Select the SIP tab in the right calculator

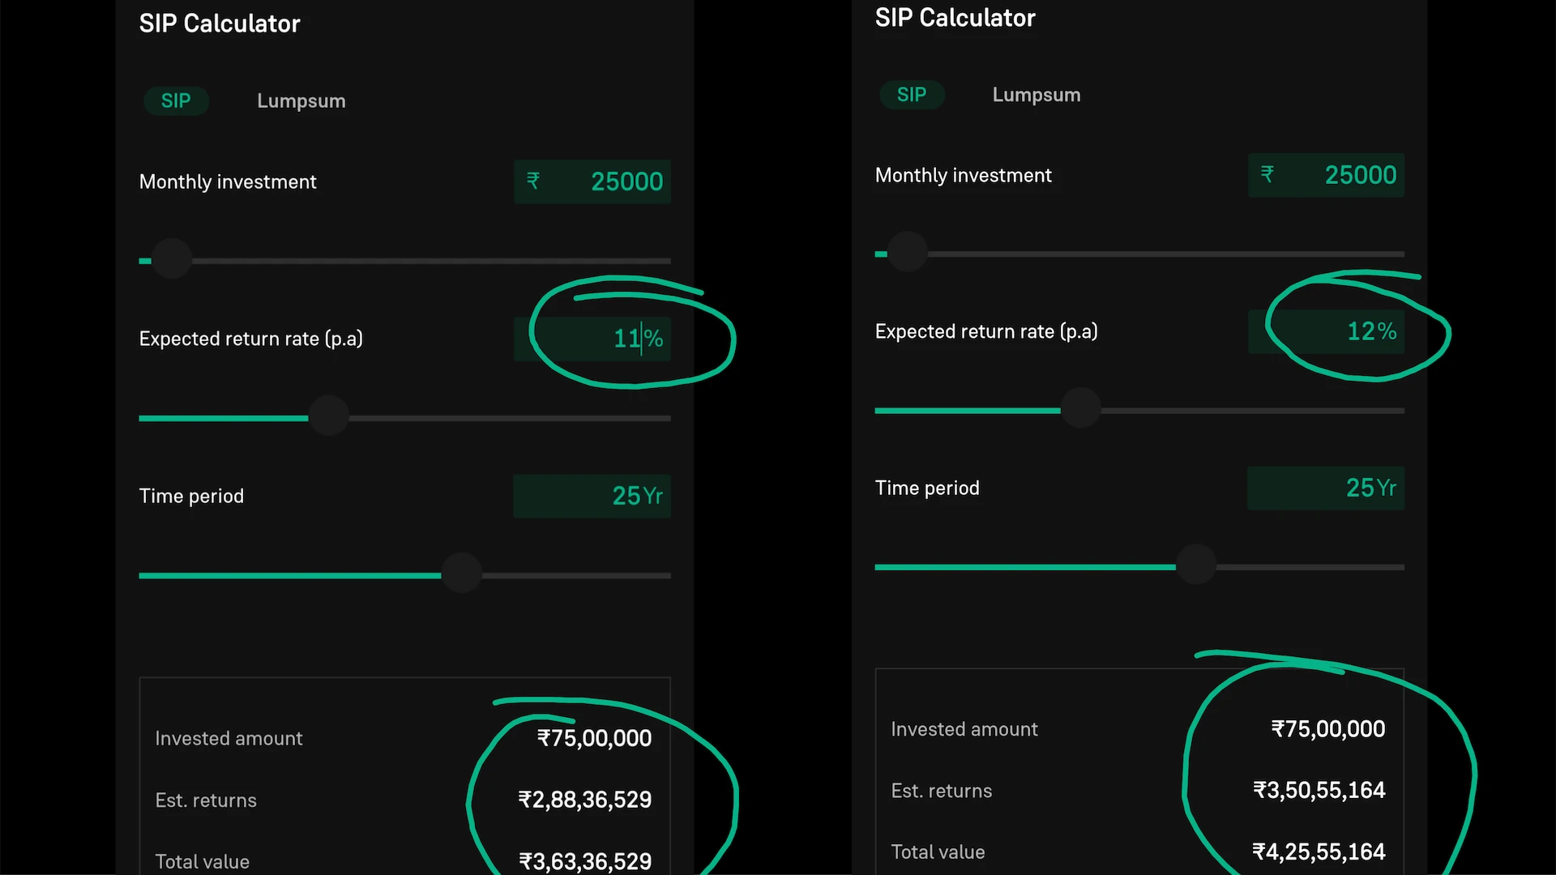coord(912,95)
